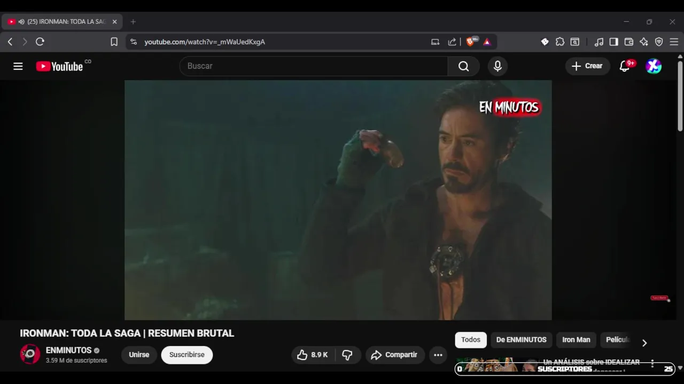Screen dimensions: 684x384
Task: Start voice search with the microphone
Action: [x=498, y=66]
